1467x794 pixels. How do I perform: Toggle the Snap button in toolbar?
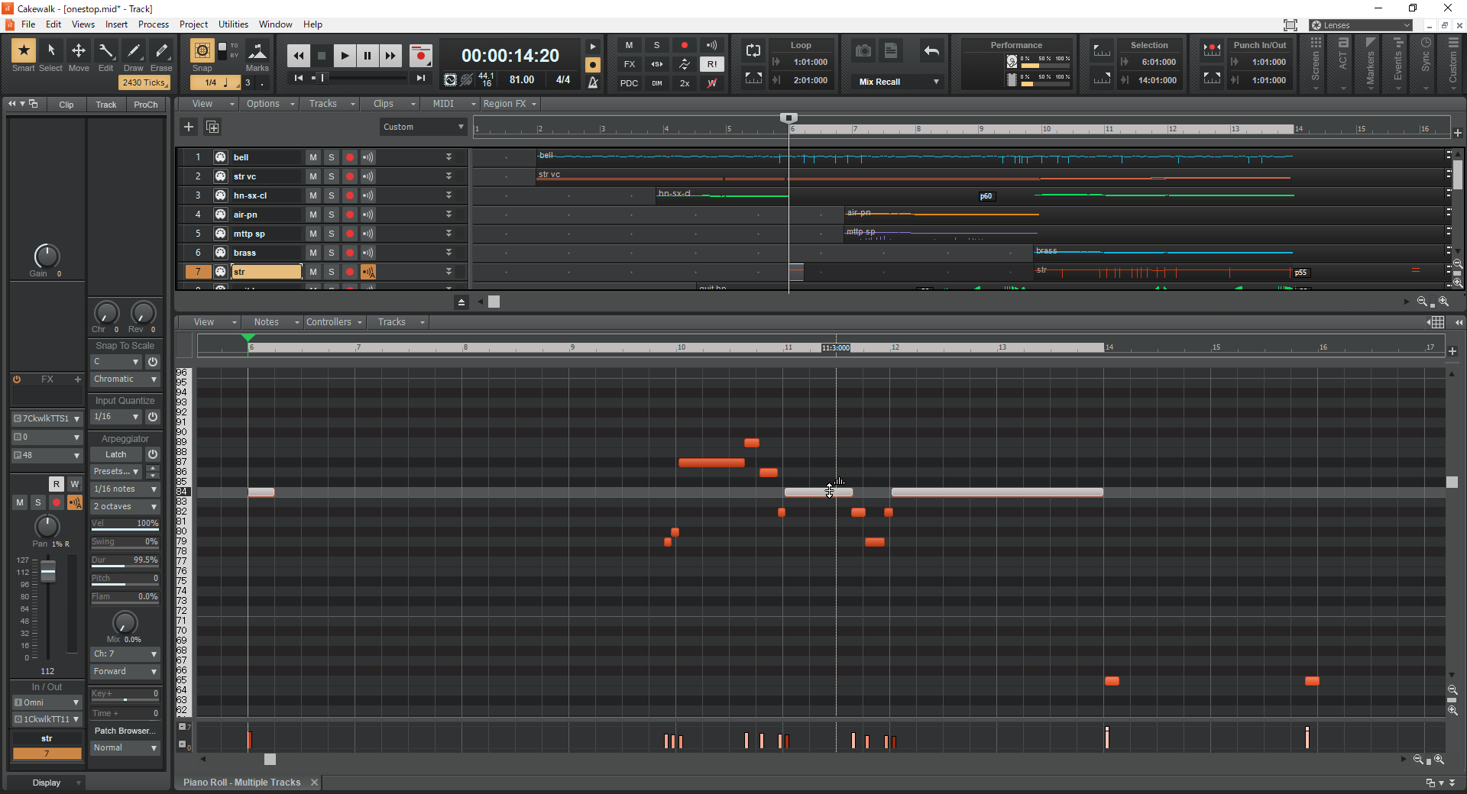(x=202, y=50)
